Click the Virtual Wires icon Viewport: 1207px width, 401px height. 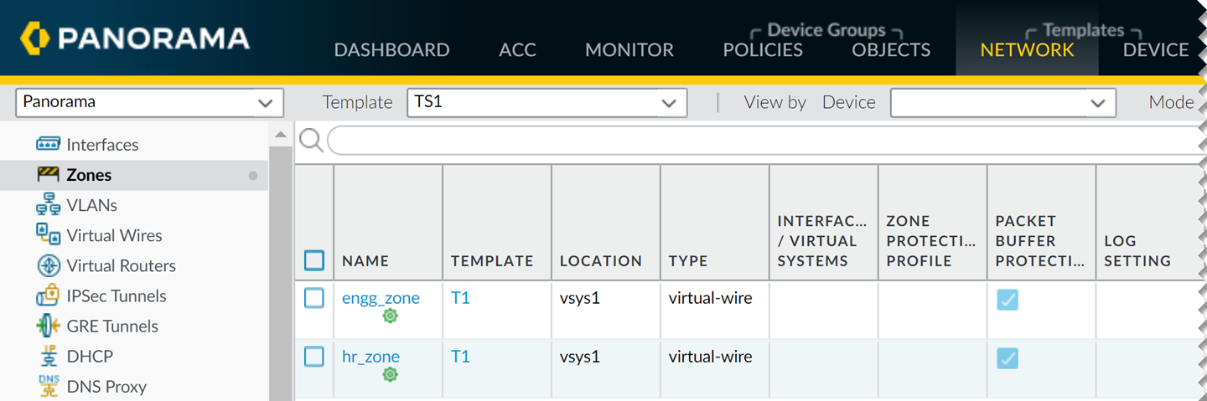(x=48, y=235)
